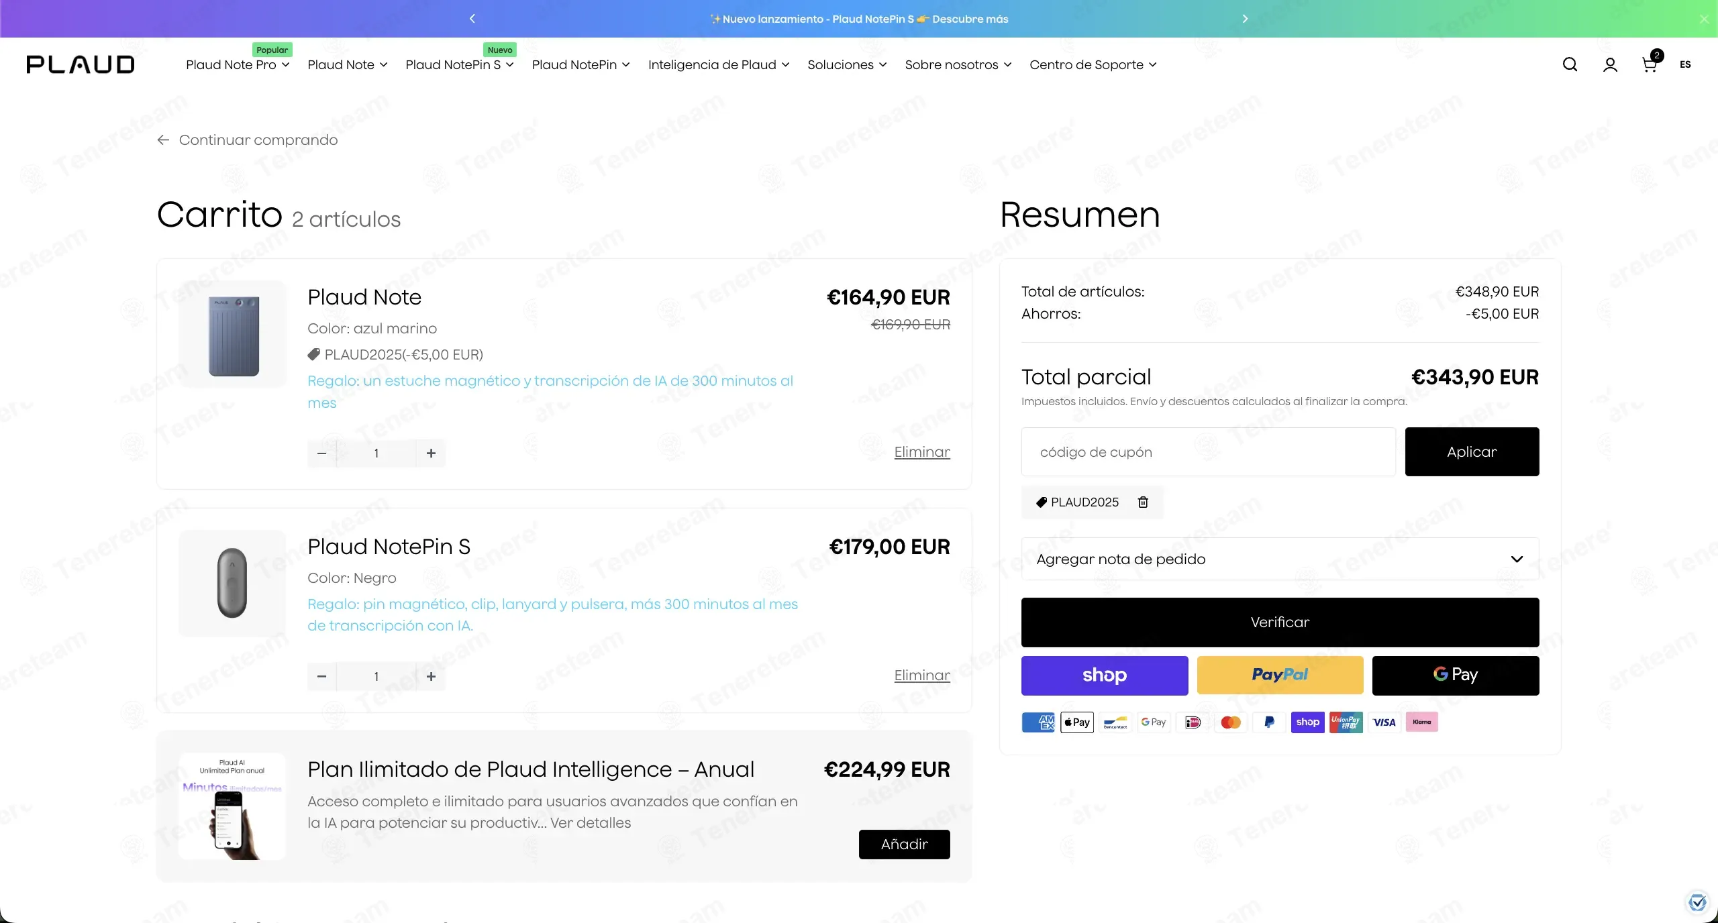
Task: Click the PLAUD logo
Action: click(x=81, y=64)
